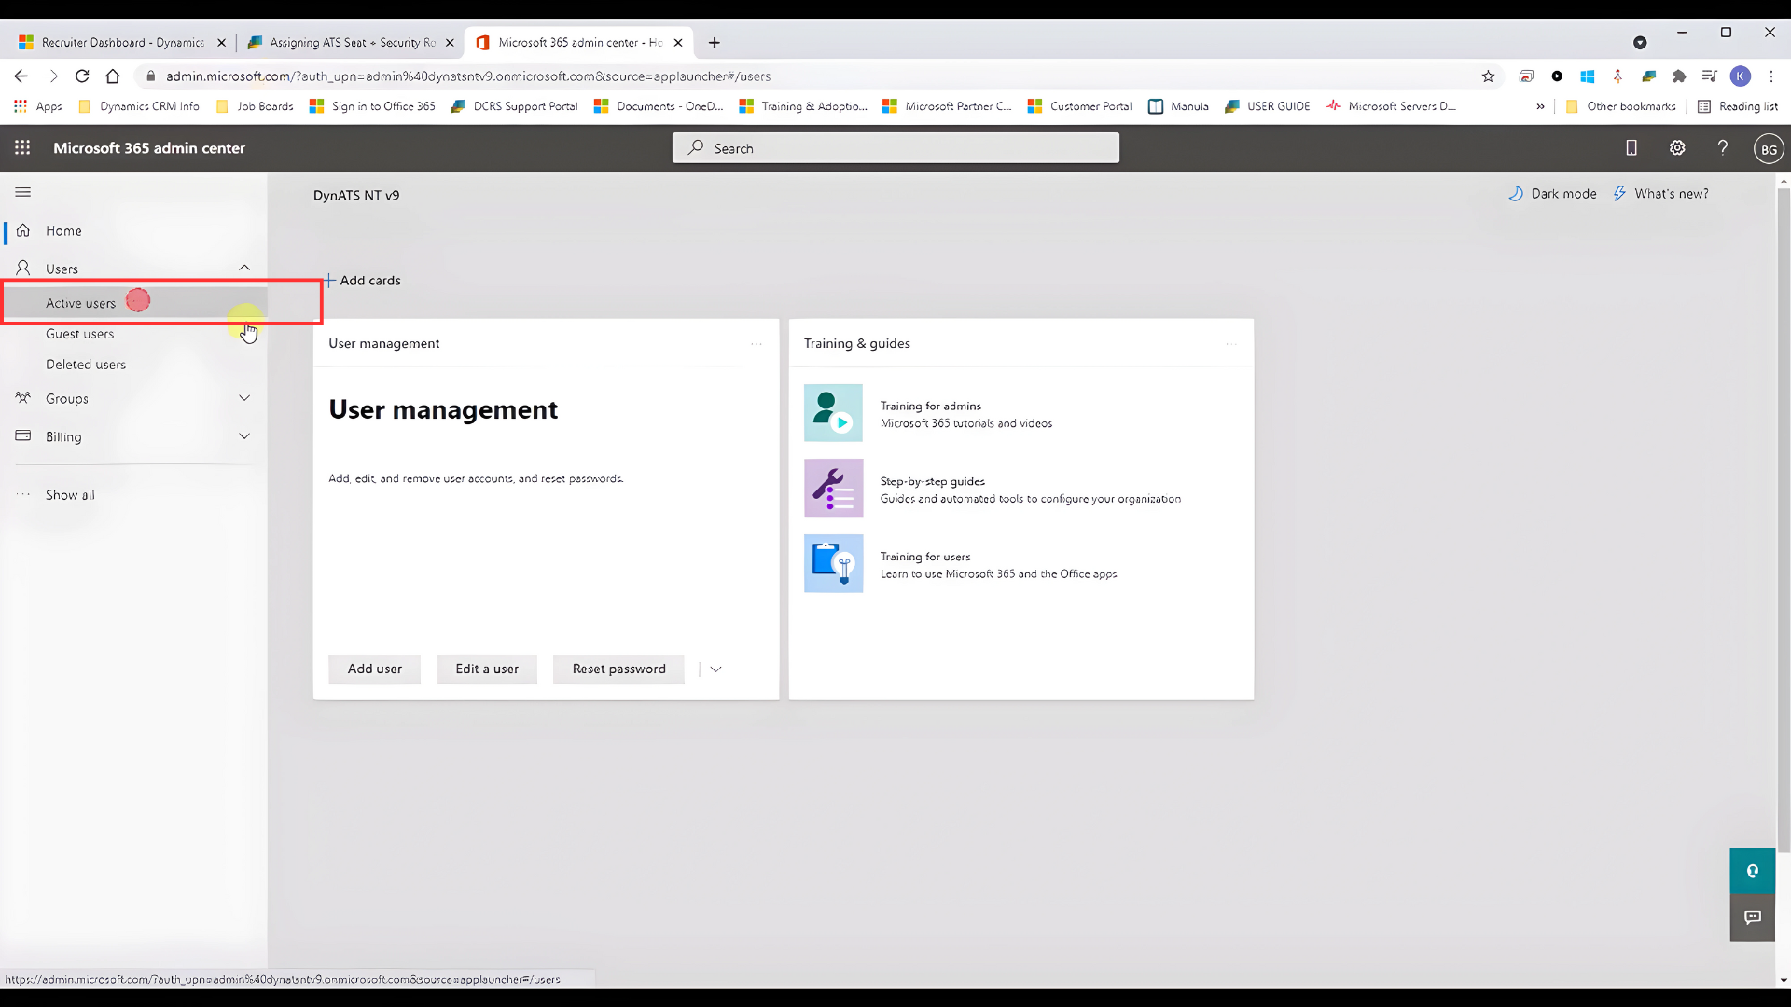Click the Users nav item
This screenshot has height=1007, width=1791.
(x=62, y=269)
